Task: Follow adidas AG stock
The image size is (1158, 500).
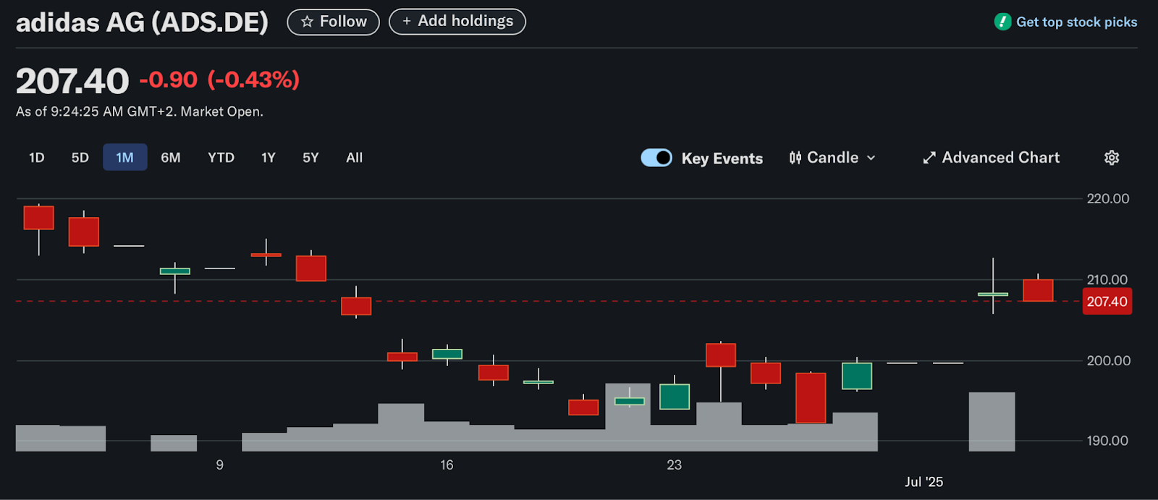Action: [x=334, y=22]
